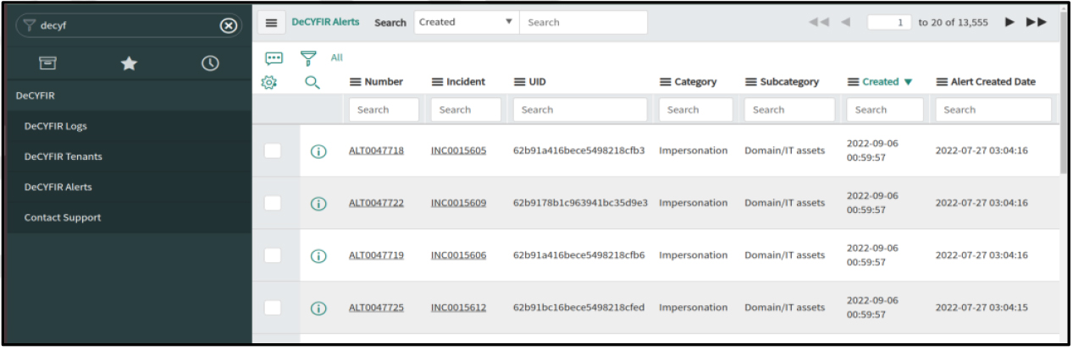The image size is (1073, 350).
Task: Open the list controls hamburger menu
Action: tap(272, 23)
